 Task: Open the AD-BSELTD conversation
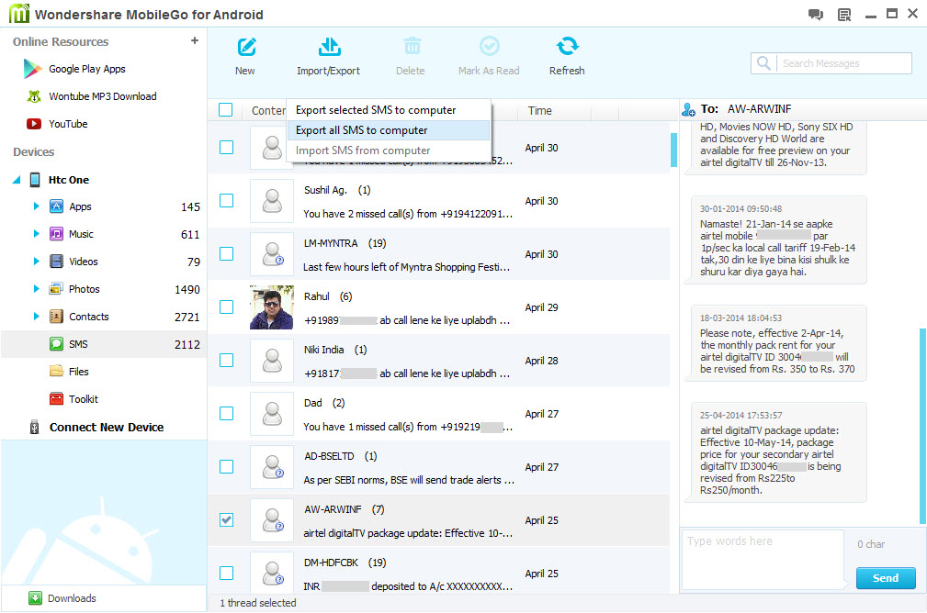click(438, 466)
